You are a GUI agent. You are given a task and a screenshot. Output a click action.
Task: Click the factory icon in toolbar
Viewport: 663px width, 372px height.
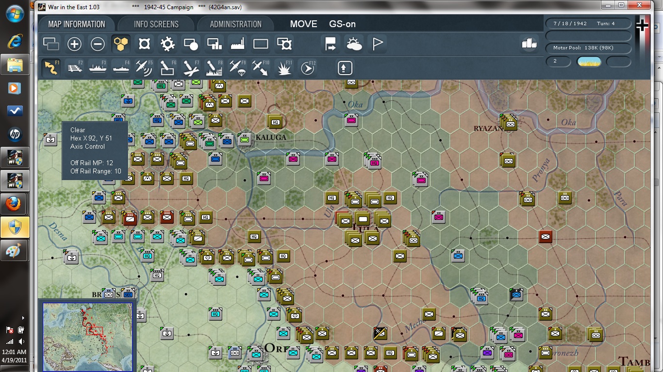coord(237,45)
